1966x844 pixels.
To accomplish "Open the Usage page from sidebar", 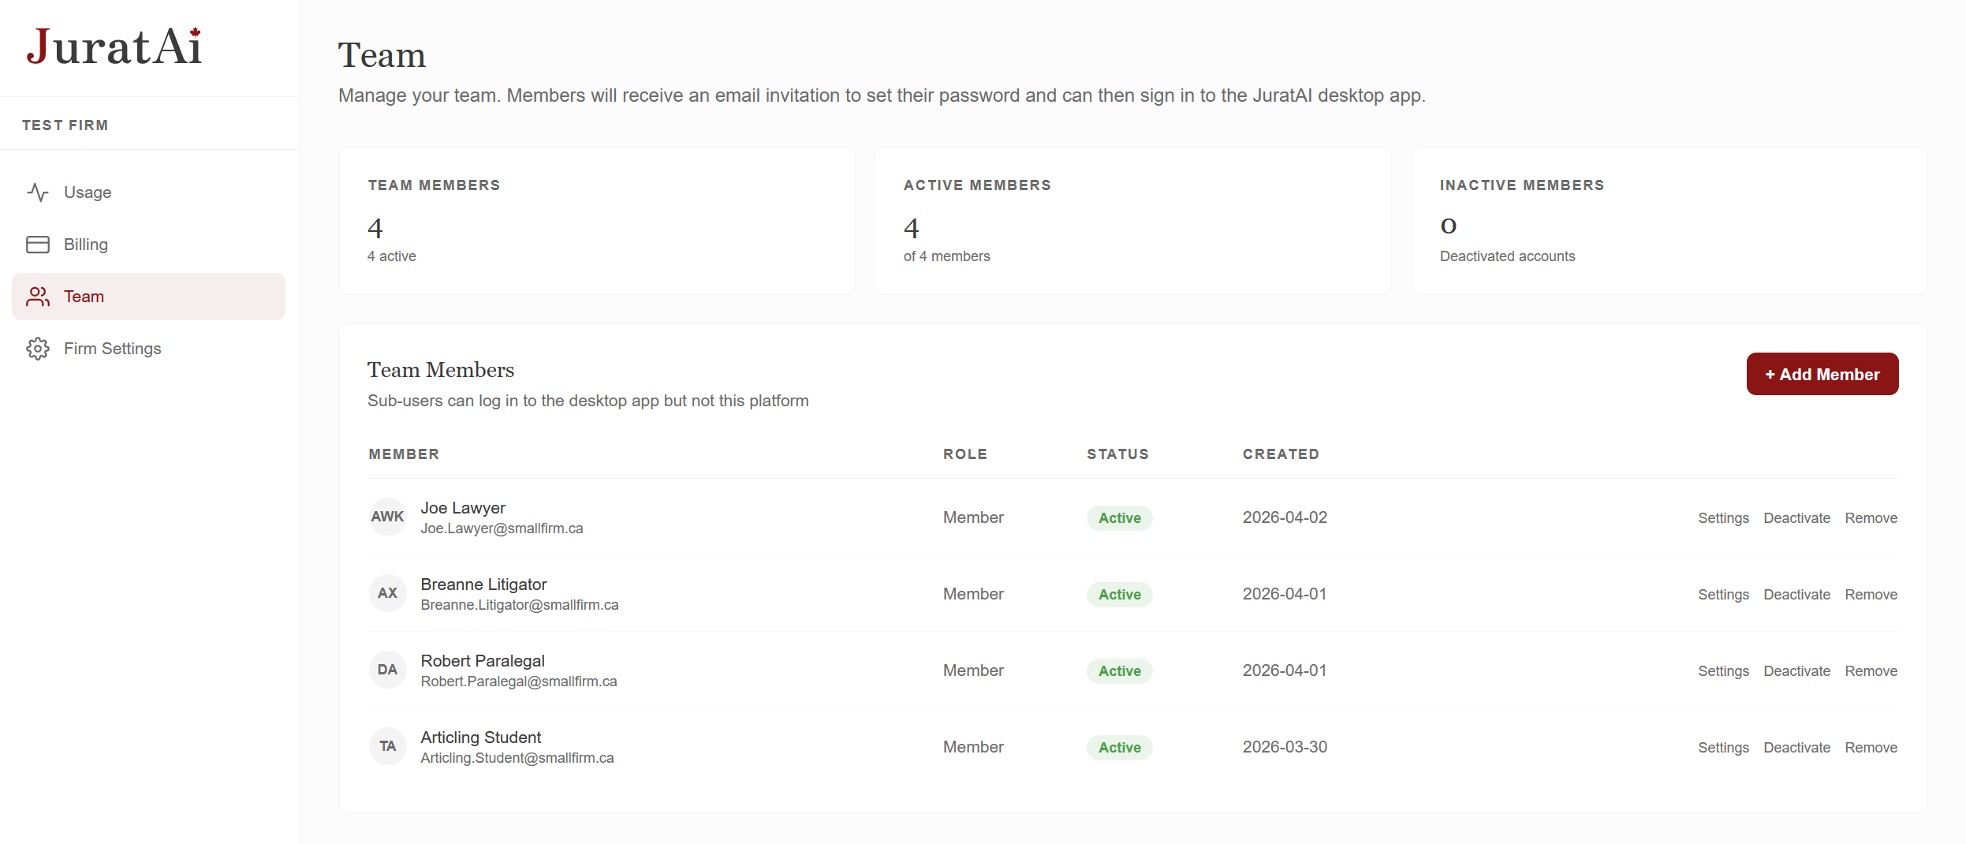I will (x=88, y=192).
